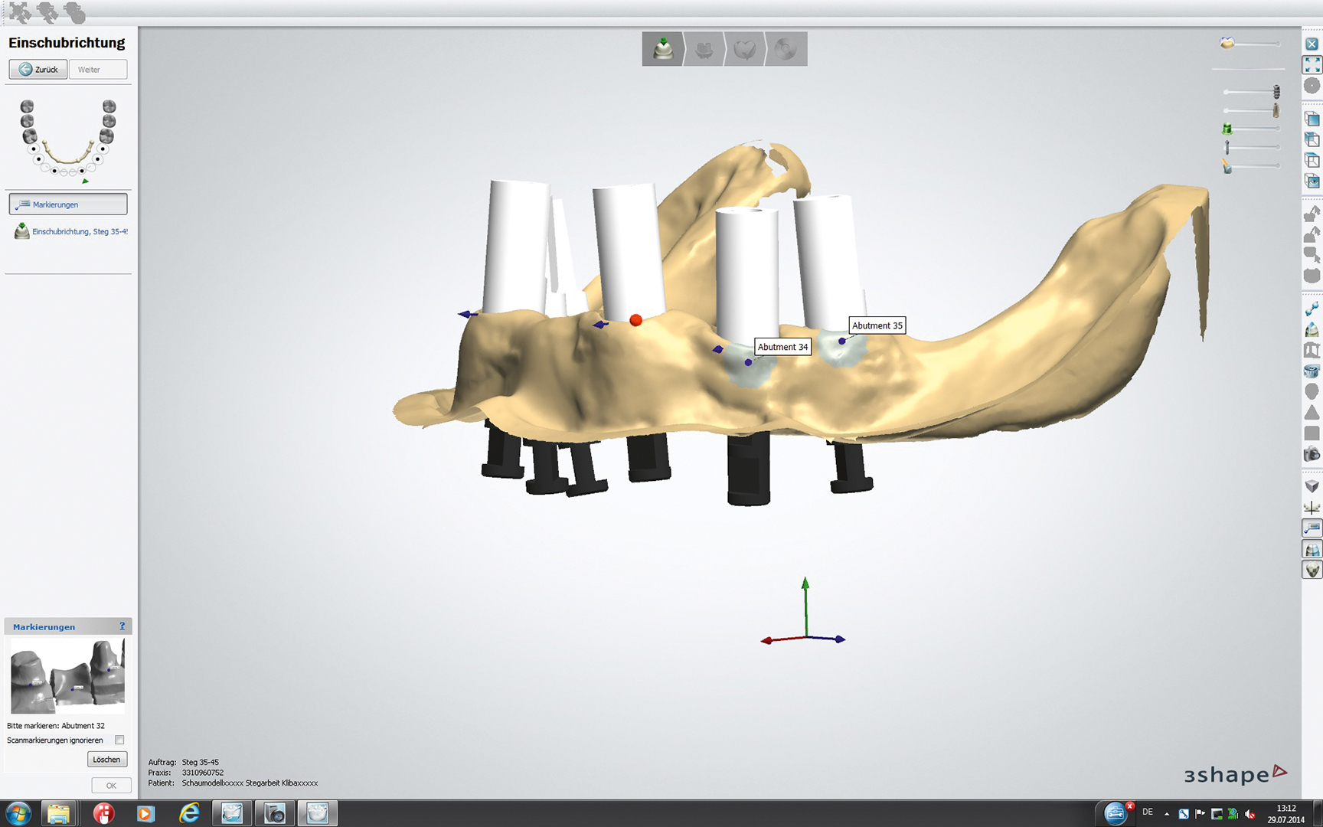Open the measuring tape tool
1323x827 pixels.
click(1312, 371)
